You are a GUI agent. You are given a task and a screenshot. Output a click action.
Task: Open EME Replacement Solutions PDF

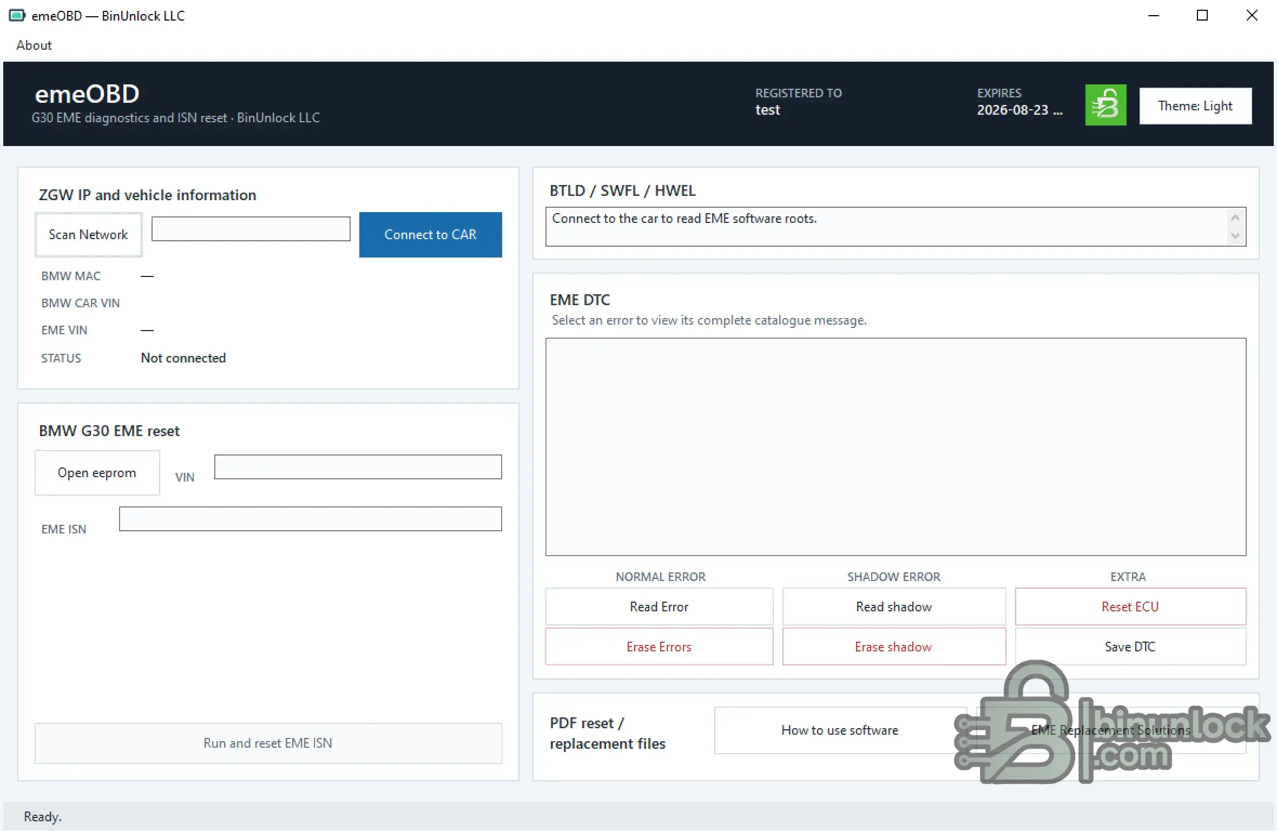pyautogui.click(x=1111, y=730)
